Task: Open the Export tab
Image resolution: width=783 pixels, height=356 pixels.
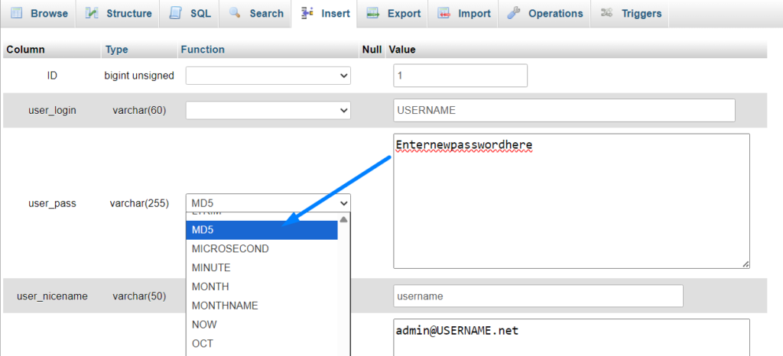Action: (392, 14)
